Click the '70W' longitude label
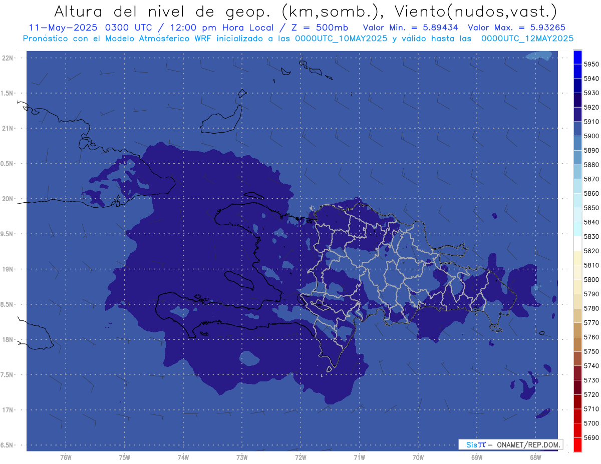The width and height of the screenshot is (601, 464). coord(418,457)
